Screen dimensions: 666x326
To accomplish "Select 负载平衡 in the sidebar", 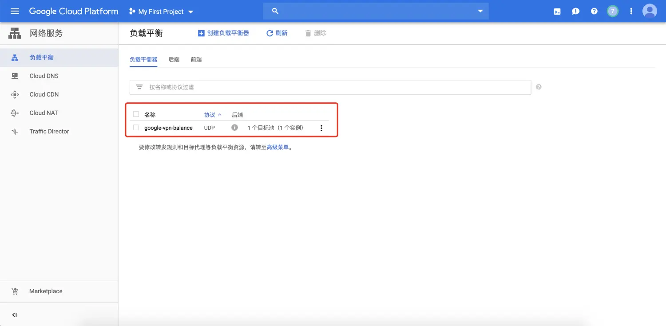I will (59, 58).
